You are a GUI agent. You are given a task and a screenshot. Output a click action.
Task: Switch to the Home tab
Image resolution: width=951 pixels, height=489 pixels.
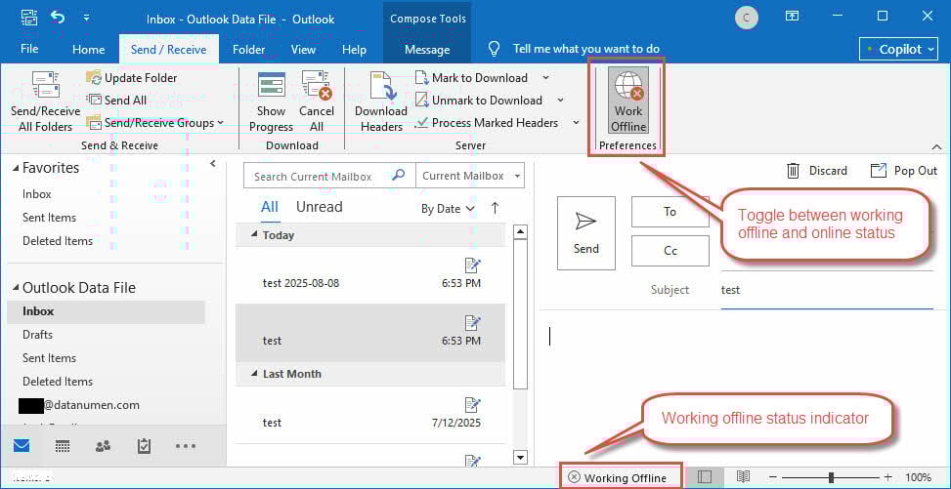tap(89, 49)
